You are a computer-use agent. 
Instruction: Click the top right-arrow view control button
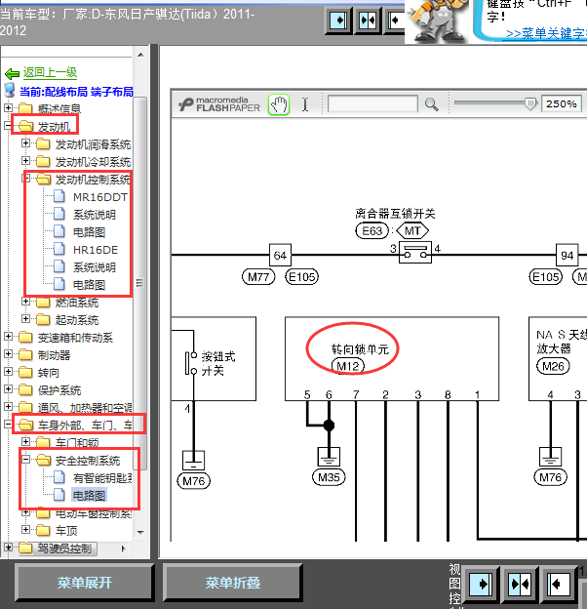pyautogui.click(x=338, y=20)
